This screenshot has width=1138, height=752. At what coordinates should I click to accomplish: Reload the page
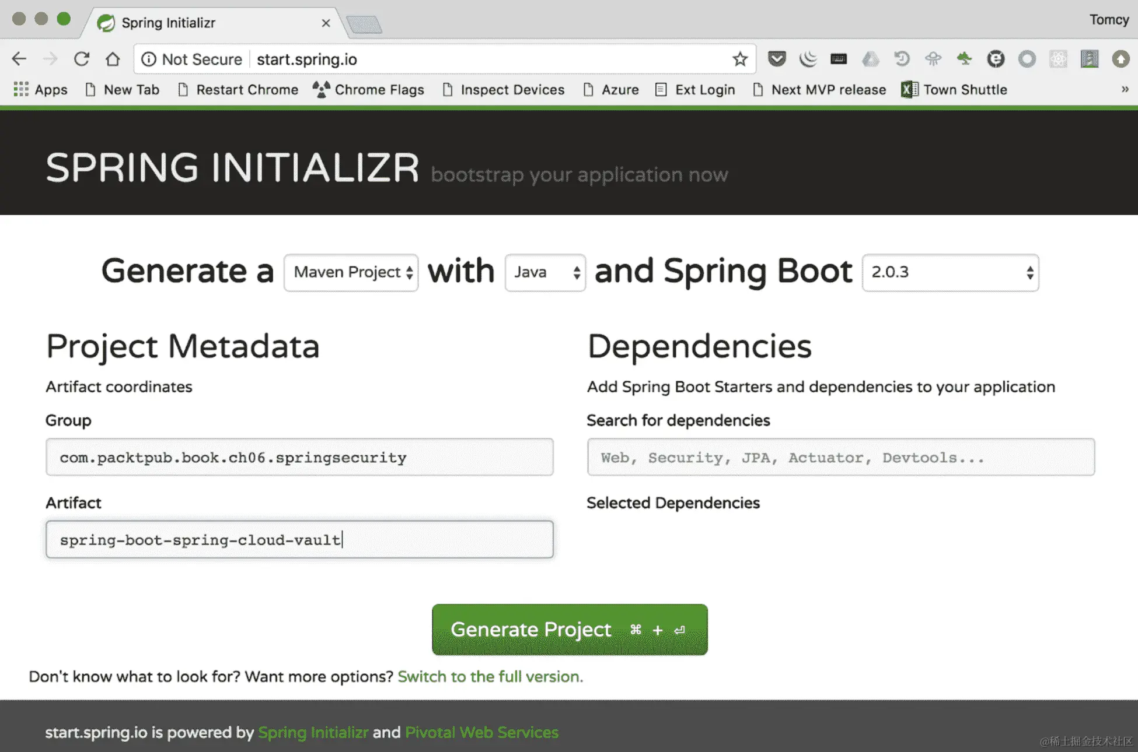(x=82, y=59)
